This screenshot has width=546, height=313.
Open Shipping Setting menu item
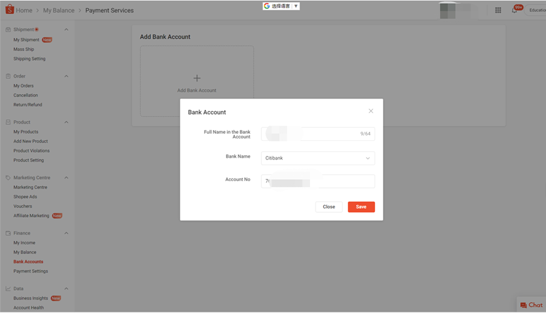point(30,59)
